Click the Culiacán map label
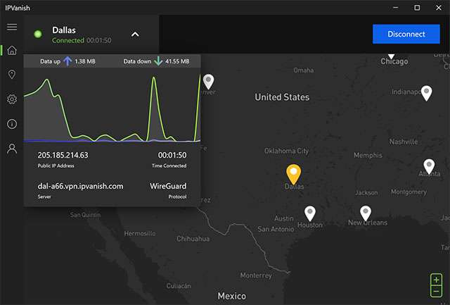This screenshot has height=305, width=450. click(179, 286)
